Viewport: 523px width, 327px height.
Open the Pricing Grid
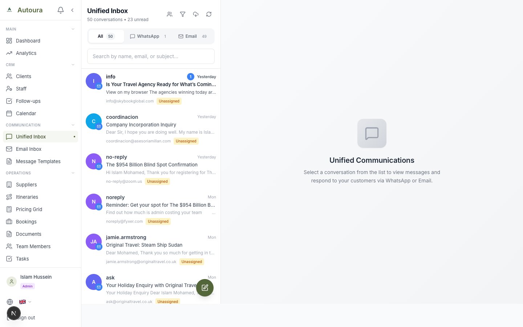tap(40, 209)
